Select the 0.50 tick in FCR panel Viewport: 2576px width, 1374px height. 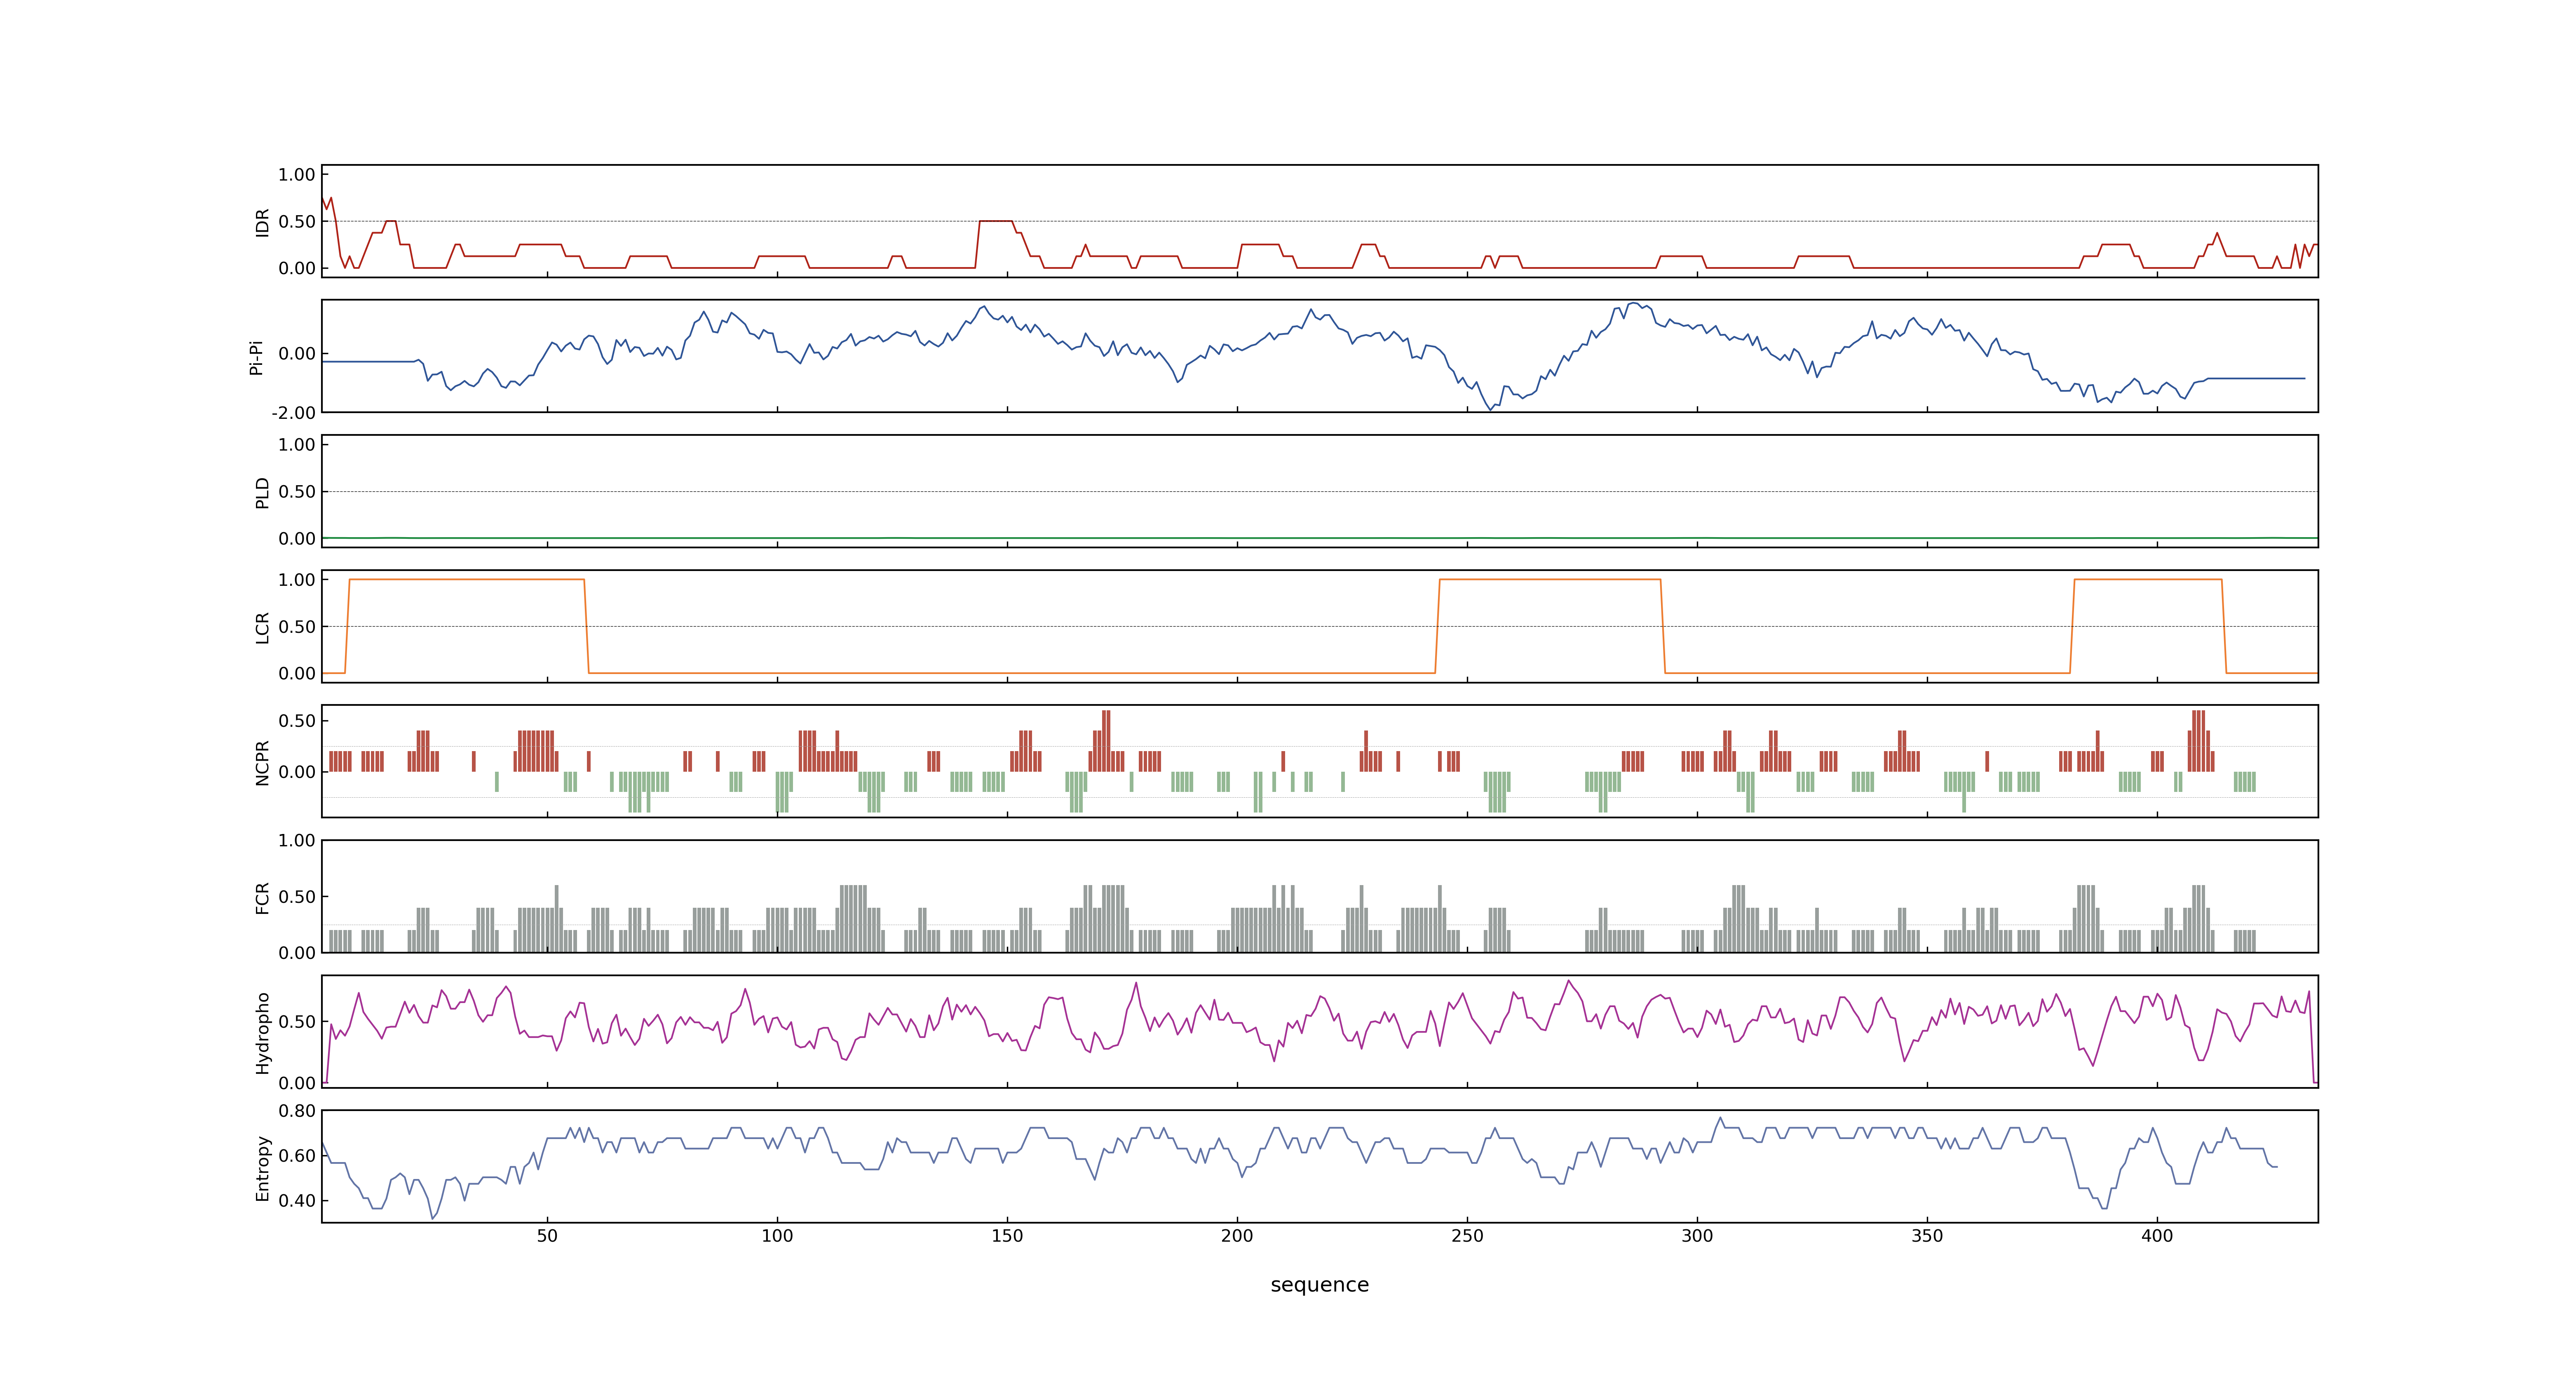pyautogui.click(x=297, y=897)
